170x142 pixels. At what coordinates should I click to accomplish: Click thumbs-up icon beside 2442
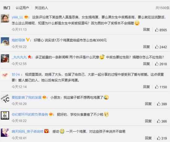tap(157, 47)
